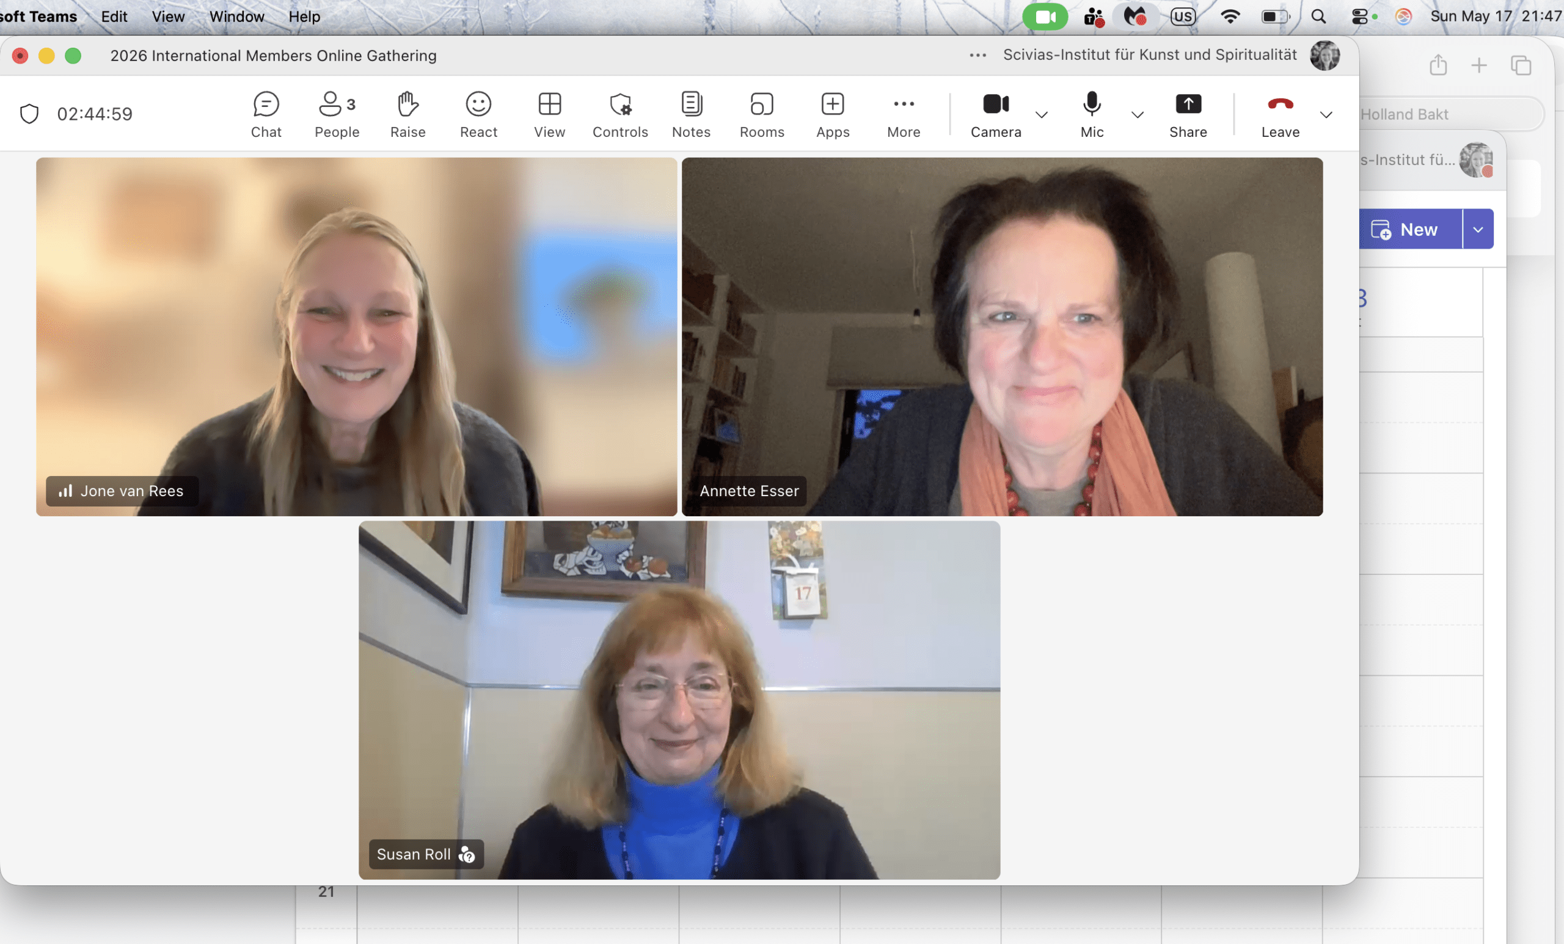Open the Help menu
This screenshot has height=944, width=1564.
coord(304,16)
